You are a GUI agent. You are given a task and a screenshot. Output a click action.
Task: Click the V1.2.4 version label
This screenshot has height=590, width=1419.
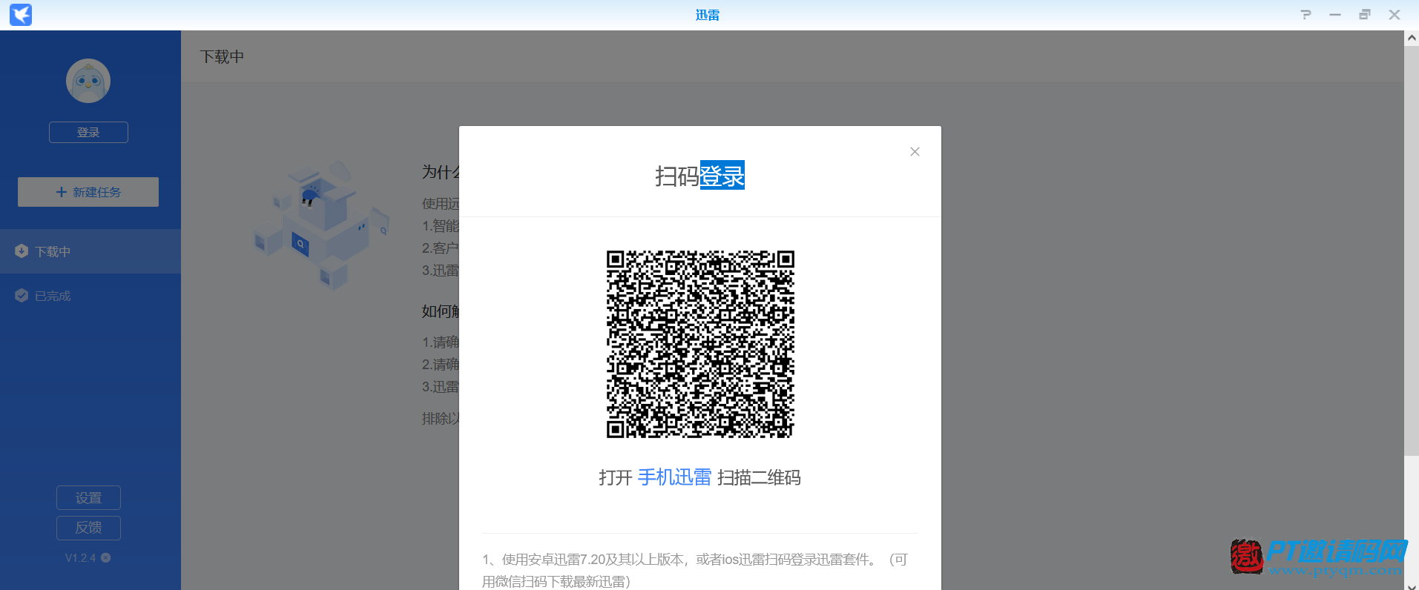coord(80,557)
